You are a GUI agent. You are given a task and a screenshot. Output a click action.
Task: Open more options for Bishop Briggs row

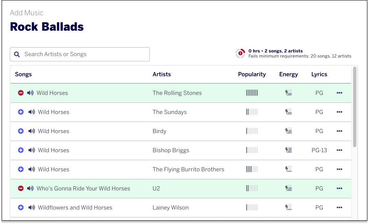pos(339,150)
